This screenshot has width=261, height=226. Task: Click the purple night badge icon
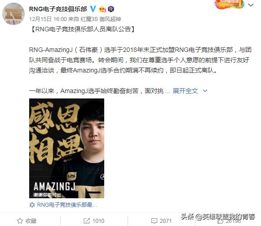(111, 9)
